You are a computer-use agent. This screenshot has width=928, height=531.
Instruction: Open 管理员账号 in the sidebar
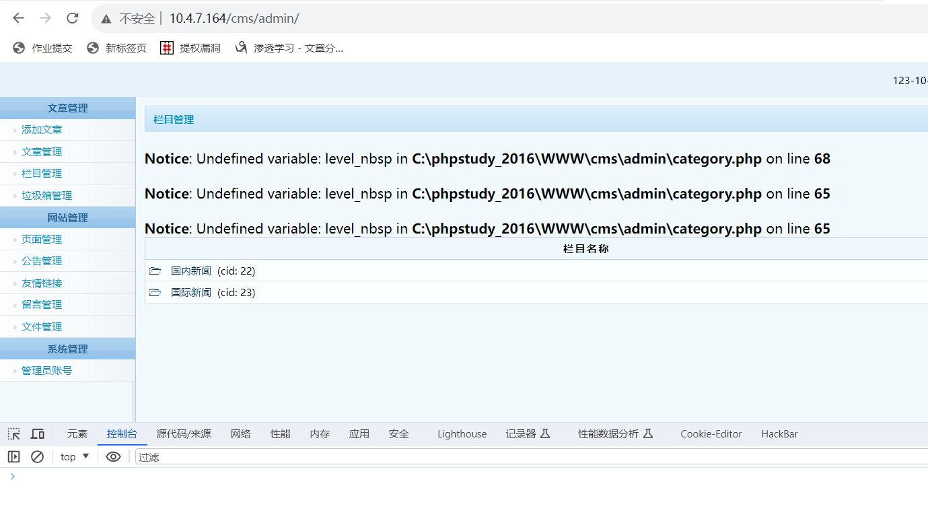coord(46,371)
